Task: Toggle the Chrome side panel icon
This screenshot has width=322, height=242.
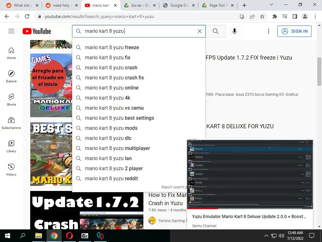Action: point(295,16)
